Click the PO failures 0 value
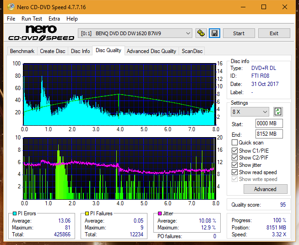 215,236
